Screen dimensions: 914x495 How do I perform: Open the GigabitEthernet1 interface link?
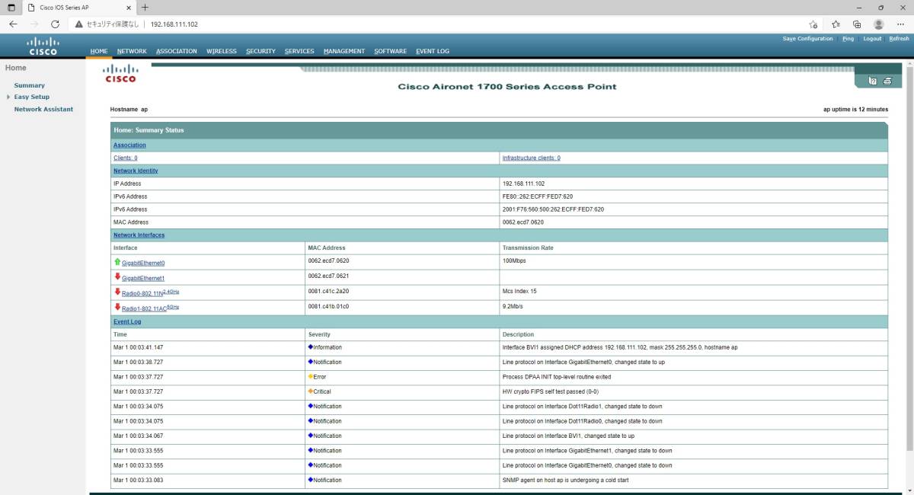pyautogui.click(x=143, y=279)
